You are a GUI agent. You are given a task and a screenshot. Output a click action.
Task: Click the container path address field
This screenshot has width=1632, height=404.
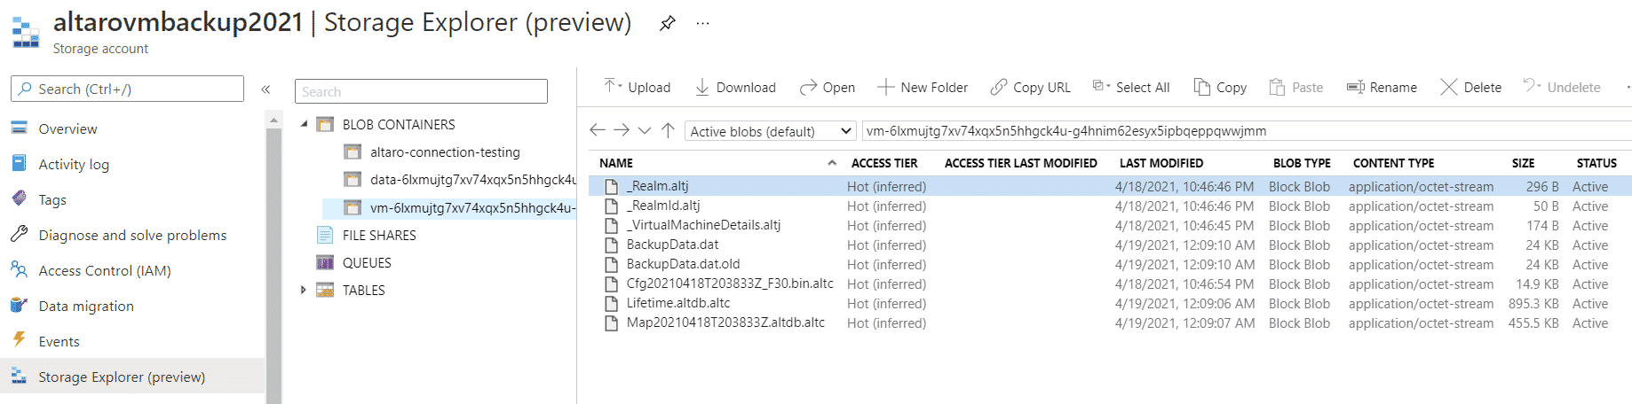coord(1247,131)
